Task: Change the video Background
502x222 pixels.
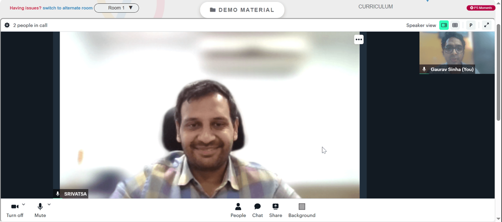Action: tap(302, 210)
